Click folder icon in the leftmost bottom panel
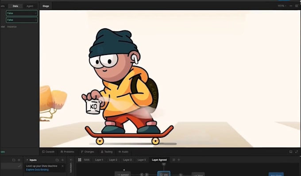 (14, 160)
